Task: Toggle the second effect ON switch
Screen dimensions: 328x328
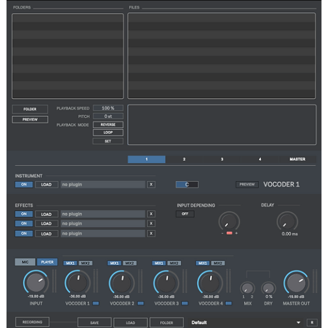Action: tap(24, 223)
